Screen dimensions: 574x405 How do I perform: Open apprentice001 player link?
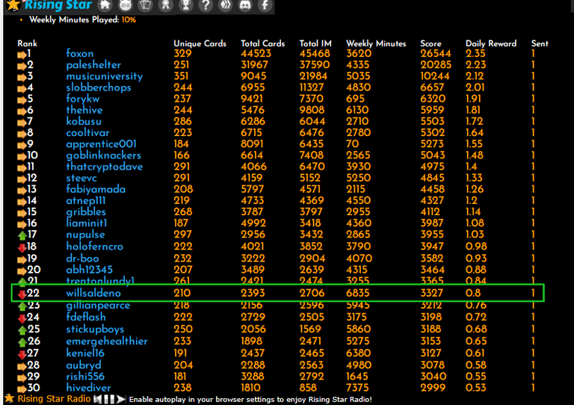pyautogui.click(x=101, y=144)
